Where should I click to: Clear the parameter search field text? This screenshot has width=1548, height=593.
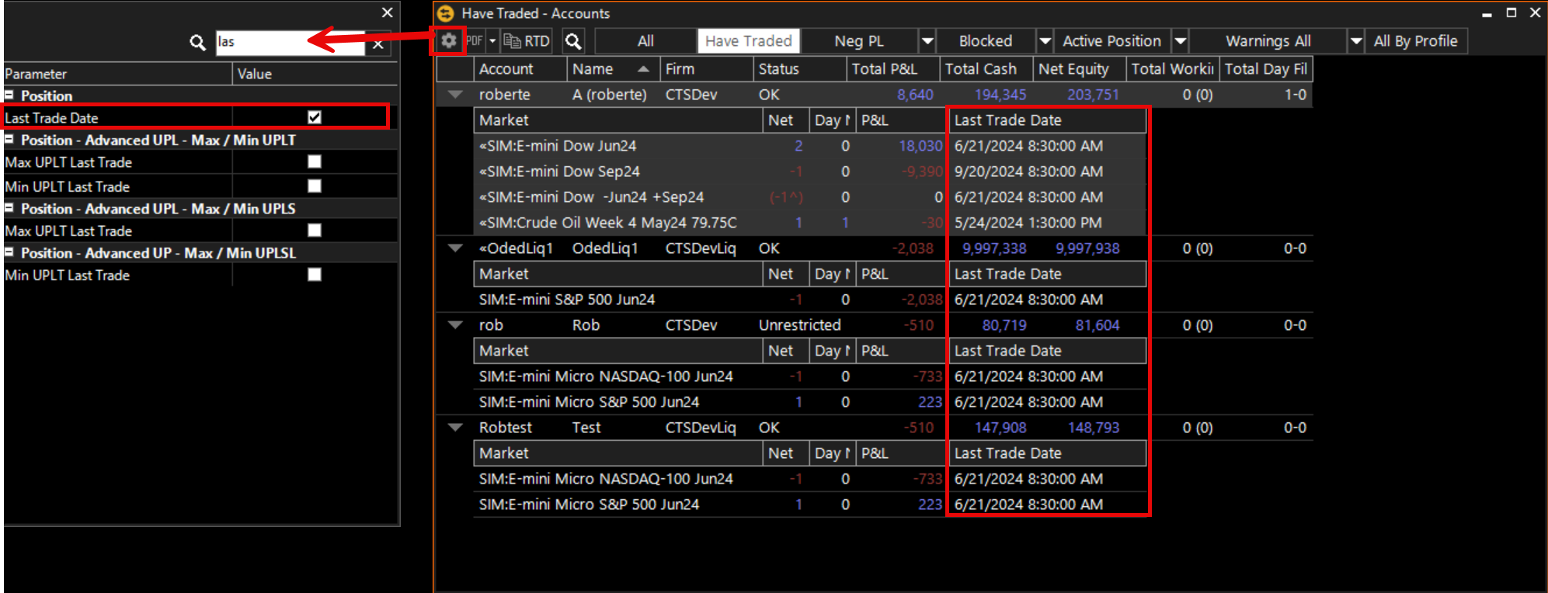378,44
